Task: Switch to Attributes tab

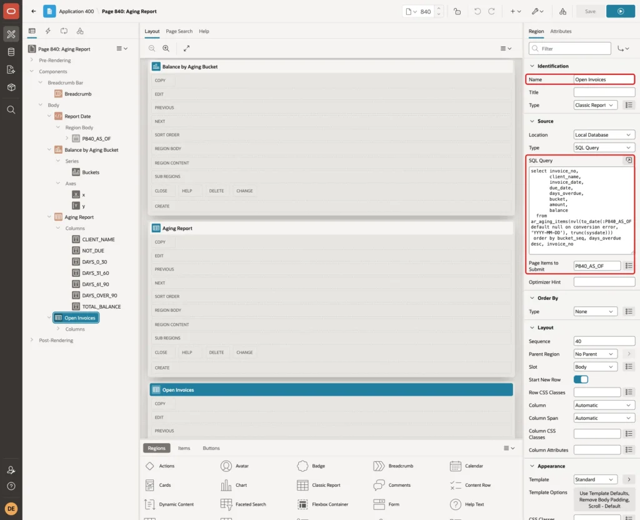Action: (x=561, y=31)
